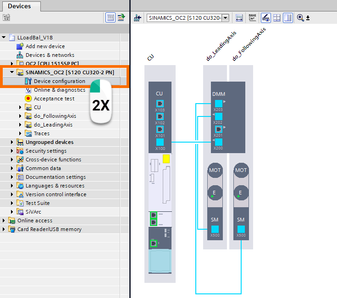Open Add new device
Image resolution: width=337 pixels, height=298 pixels.
[45, 46]
